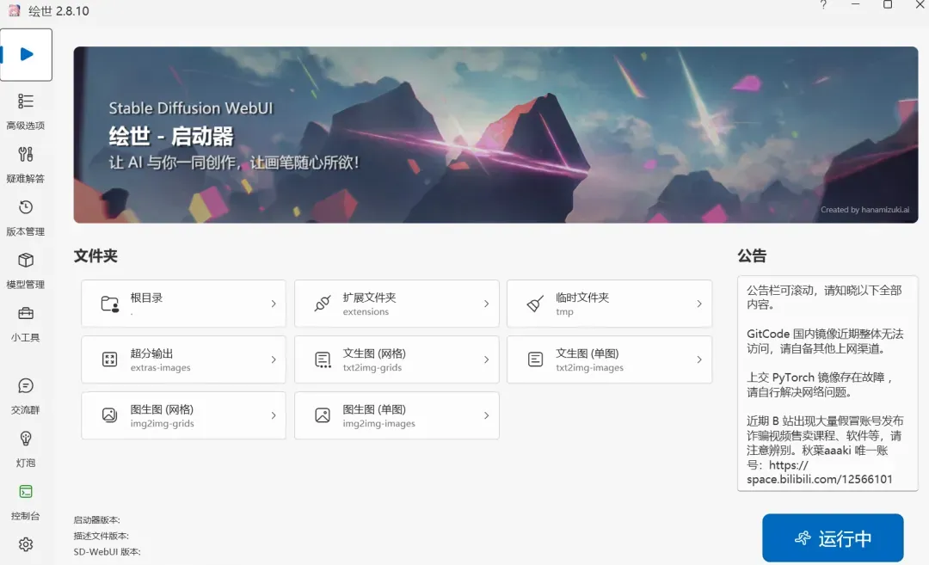This screenshot has height=565, width=929.
Task: Click the 文生图 (网格) grid icon
Action: 323,359
